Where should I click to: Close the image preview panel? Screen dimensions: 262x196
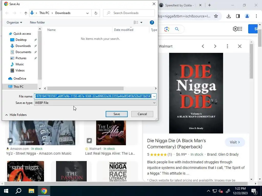click(239, 46)
